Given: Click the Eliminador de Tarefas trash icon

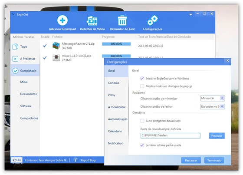Looking at the screenshot, I should (x=122, y=20).
